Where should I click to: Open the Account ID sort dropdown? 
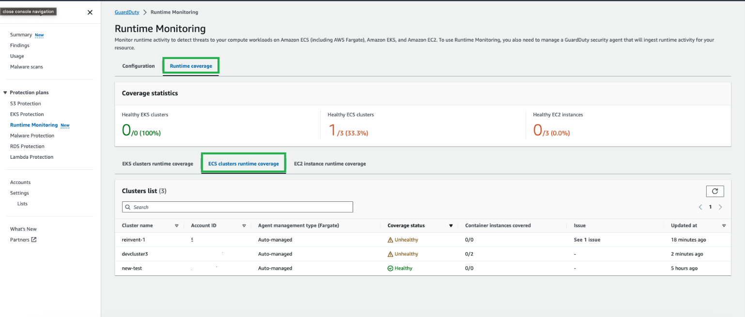[x=244, y=225]
